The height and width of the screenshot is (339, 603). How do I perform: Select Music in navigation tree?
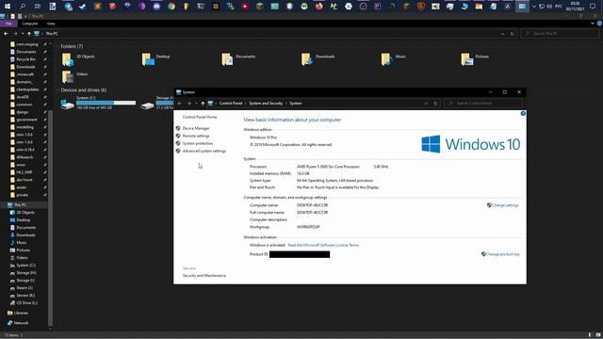click(22, 243)
